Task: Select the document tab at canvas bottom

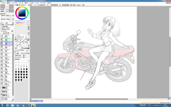Action: click(x=36, y=101)
